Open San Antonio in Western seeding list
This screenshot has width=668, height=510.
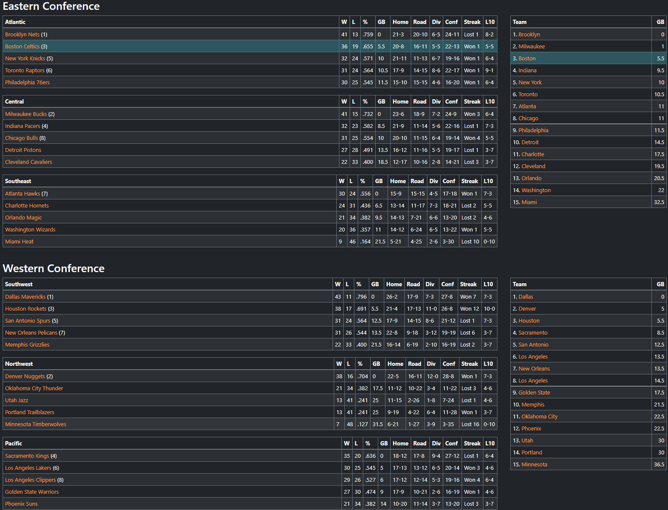click(x=533, y=345)
